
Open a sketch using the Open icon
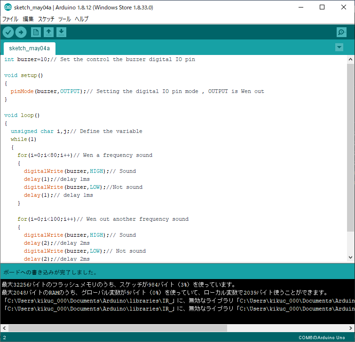click(48, 32)
